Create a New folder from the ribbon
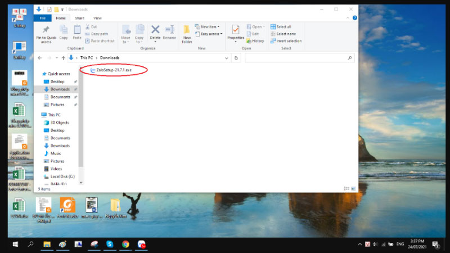This screenshot has height=253, width=450. point(187,33)
